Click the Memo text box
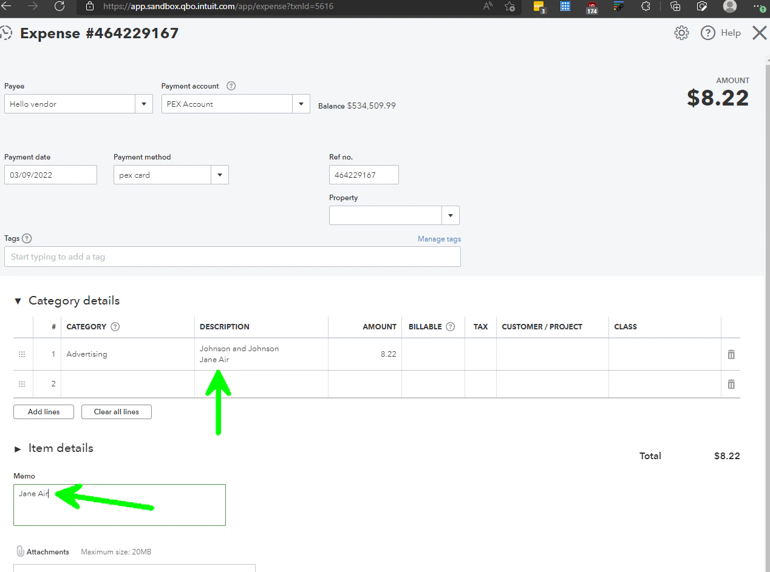Image resolution: width=770 pixels, height=572 pixels. (120, 505)
